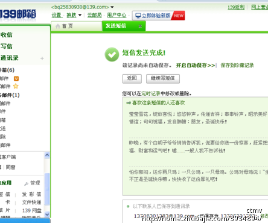Open 收信 in sidebar
The image size is (268, 223).
pyautogui.click(x=7, y=35)
